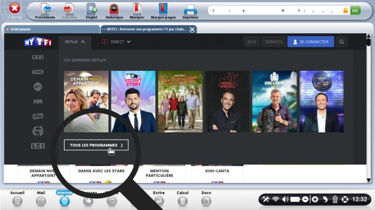Open the KOH-LANTA card below
The image size is (375, 210).
tap(217, 174)
